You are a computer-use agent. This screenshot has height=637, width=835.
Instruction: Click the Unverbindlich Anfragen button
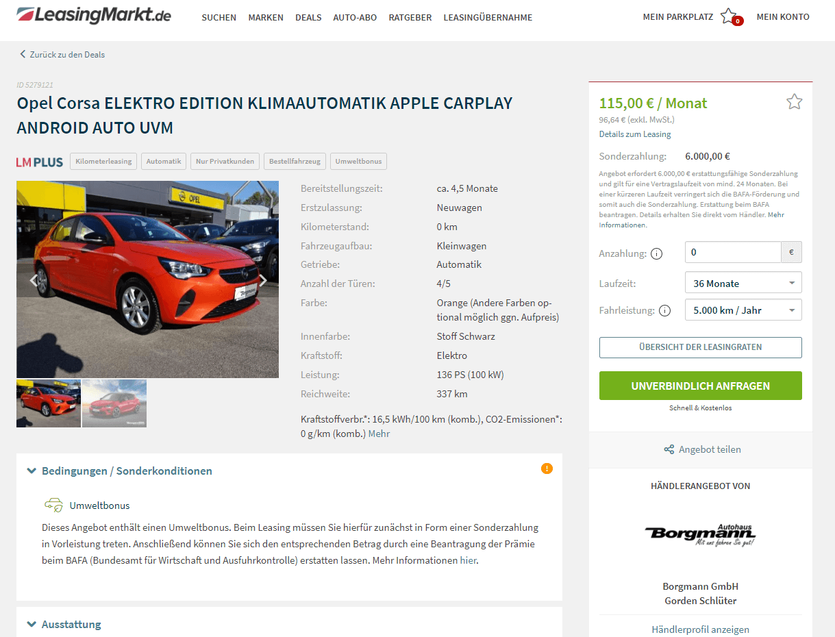(700, 386)
